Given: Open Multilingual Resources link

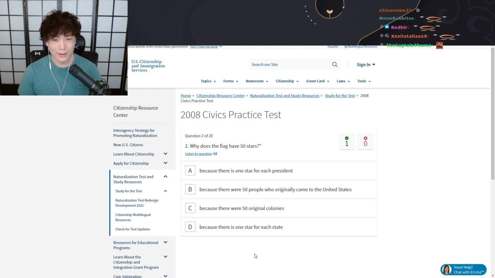Looking at the screenshot, I should [x=362, y=47].
